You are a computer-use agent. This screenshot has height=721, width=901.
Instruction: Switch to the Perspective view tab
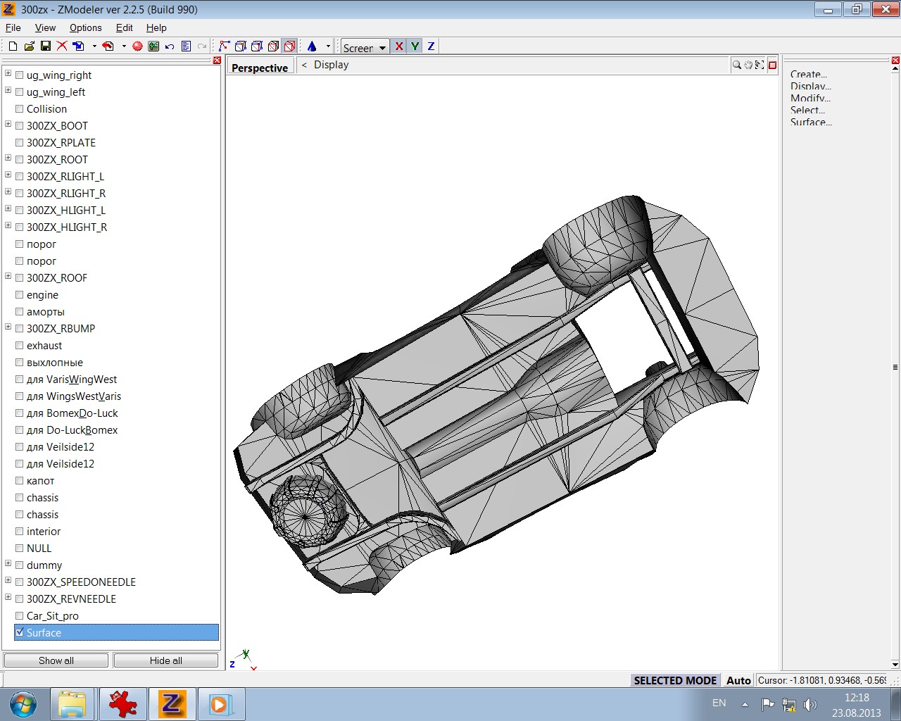260,68
